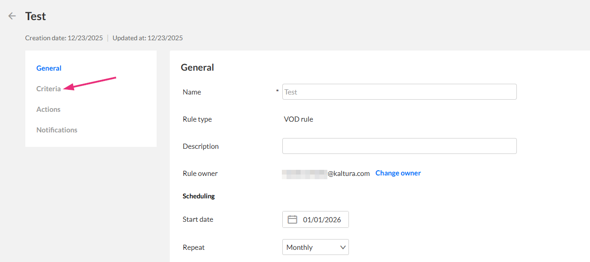Select the rule owner email address
The image size is (590, 262).
point(326,174)
